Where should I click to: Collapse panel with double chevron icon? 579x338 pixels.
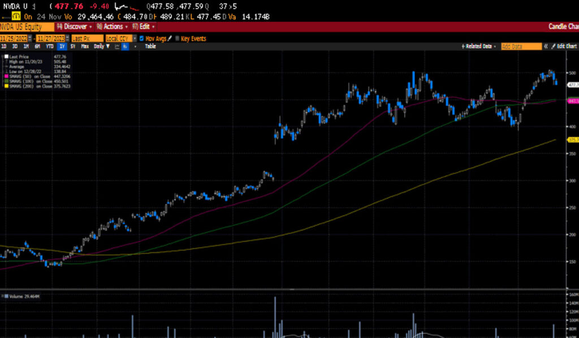point(546,46)
